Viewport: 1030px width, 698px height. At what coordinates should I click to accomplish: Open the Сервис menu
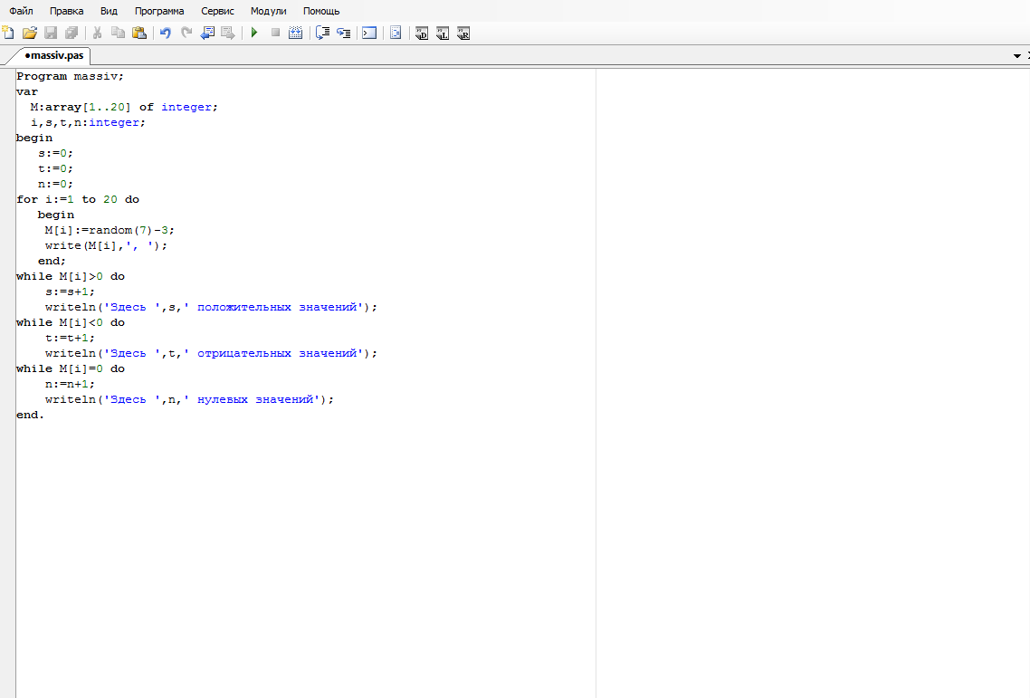pyautogui.click(x=217, y=11)
